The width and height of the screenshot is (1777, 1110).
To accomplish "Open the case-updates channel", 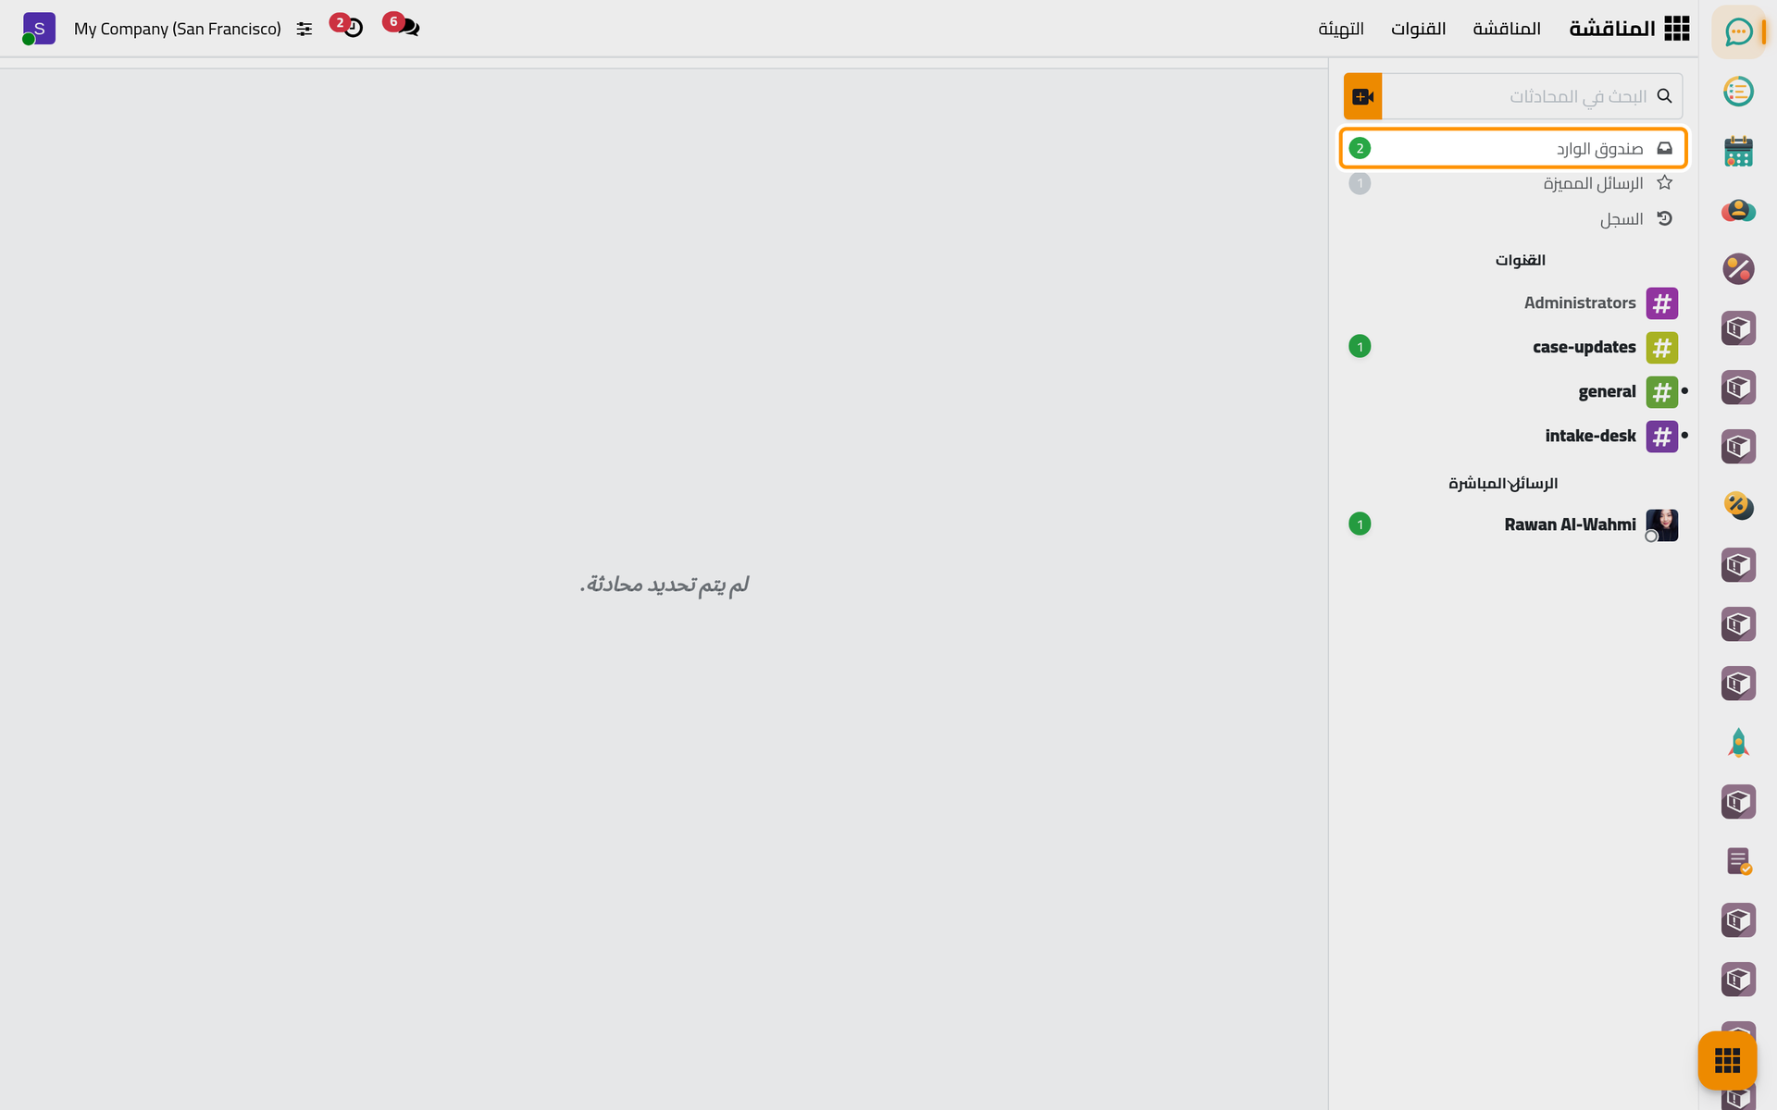I will 1513,348.
